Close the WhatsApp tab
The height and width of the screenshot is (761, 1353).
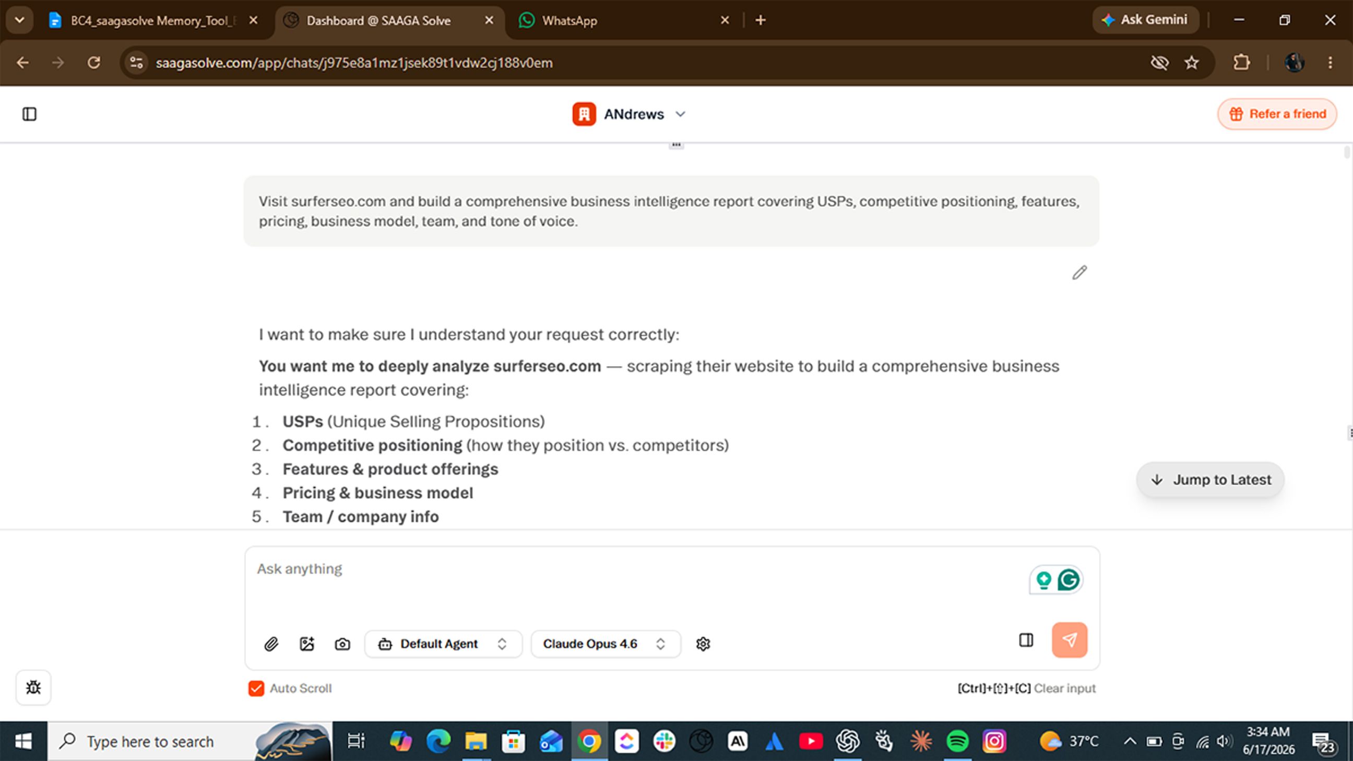point(725,20)
